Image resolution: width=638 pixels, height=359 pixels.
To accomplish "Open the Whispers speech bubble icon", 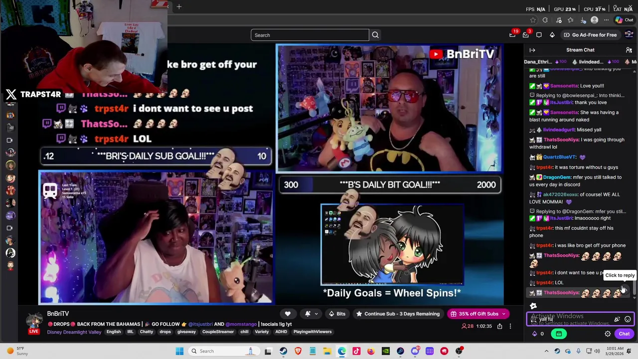I will tap(539, 35).
